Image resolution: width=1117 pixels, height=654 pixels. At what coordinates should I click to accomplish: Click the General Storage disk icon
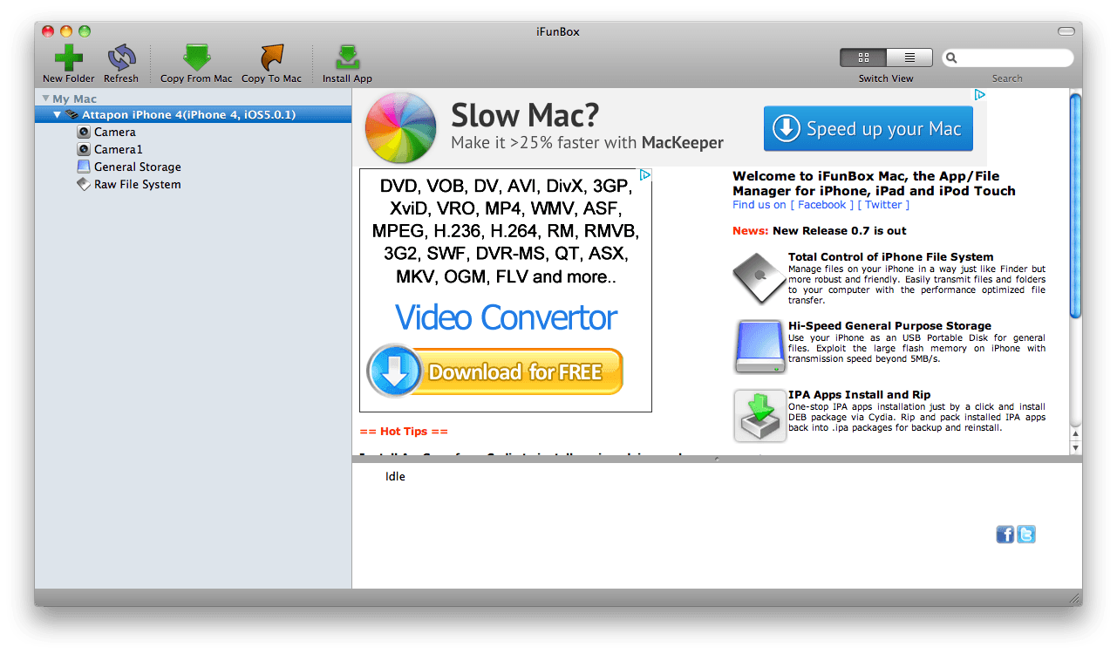point(84,167)
